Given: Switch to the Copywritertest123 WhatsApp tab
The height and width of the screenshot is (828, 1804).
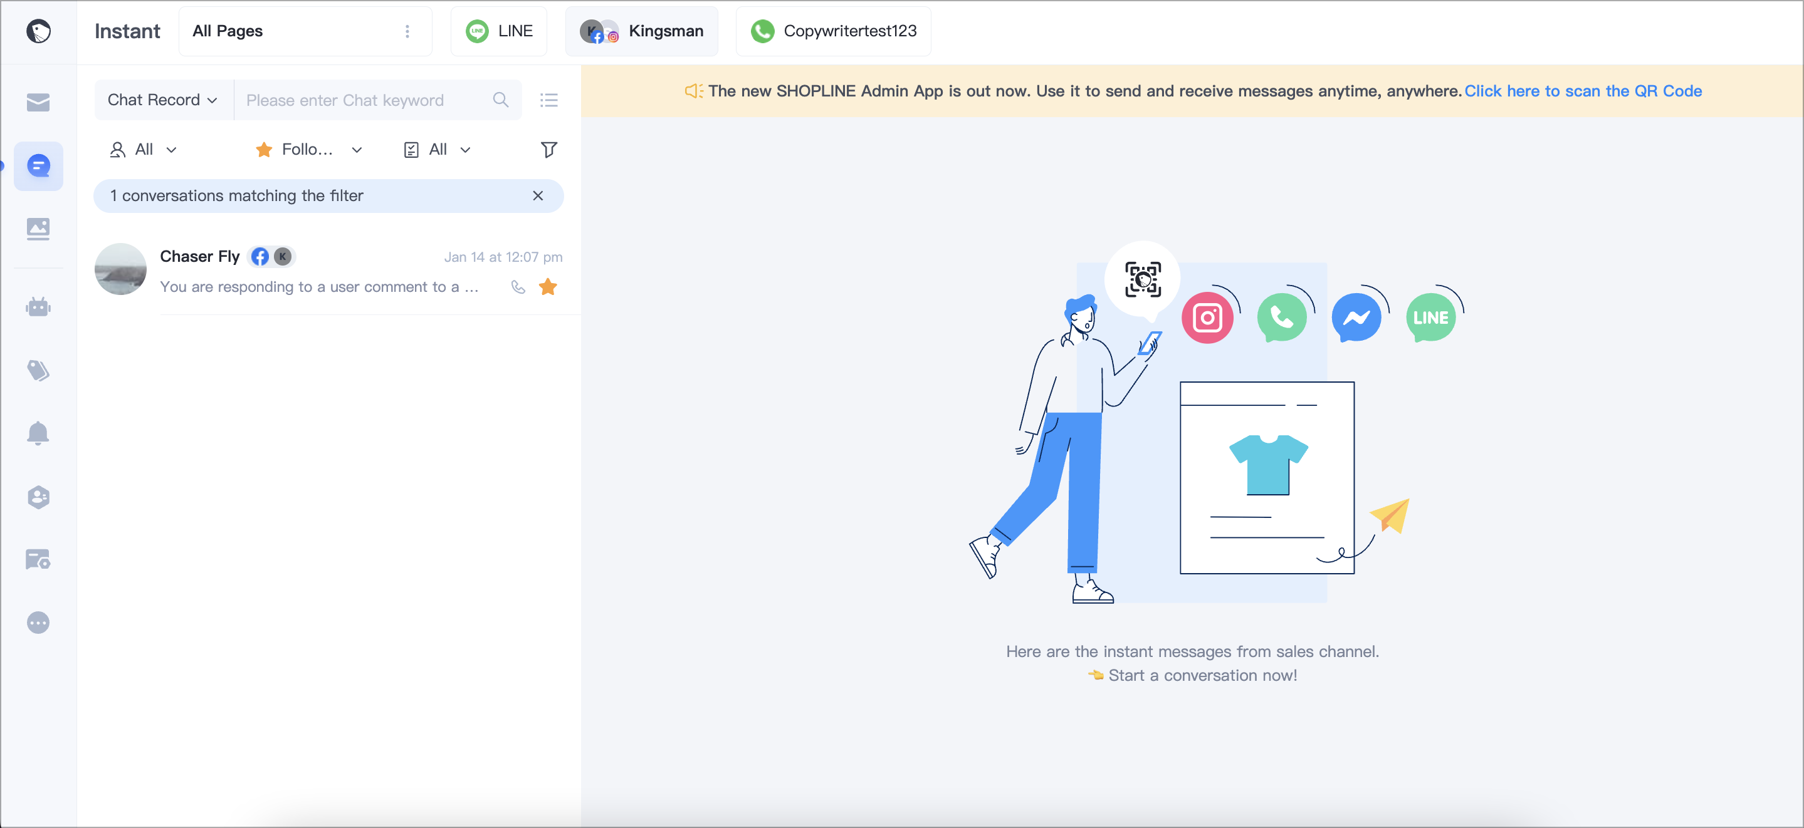Looking at the screenshot, I should point(832,31).
